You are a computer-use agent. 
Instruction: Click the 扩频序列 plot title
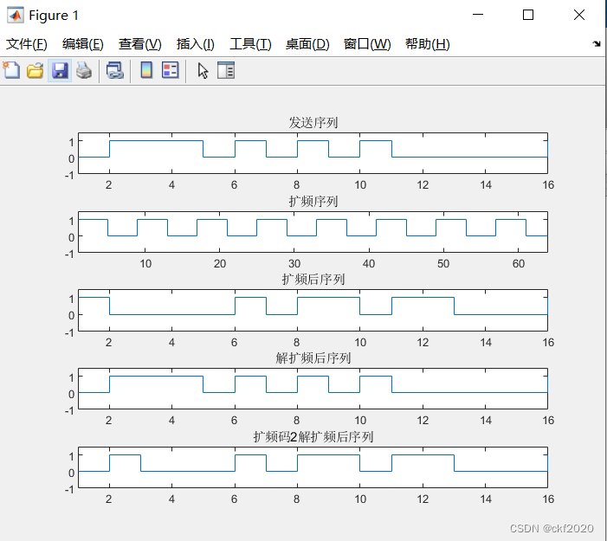(313, 201)
